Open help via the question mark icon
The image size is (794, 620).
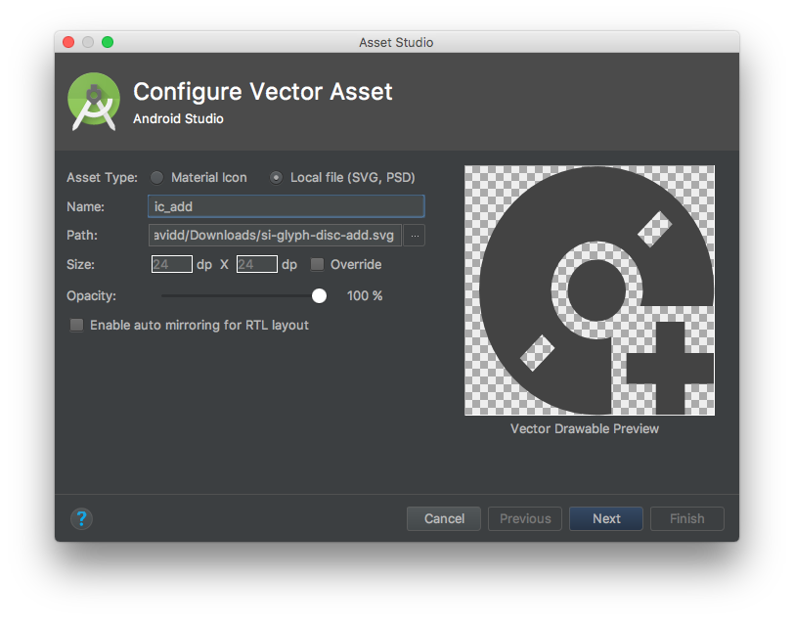point(81,518)
